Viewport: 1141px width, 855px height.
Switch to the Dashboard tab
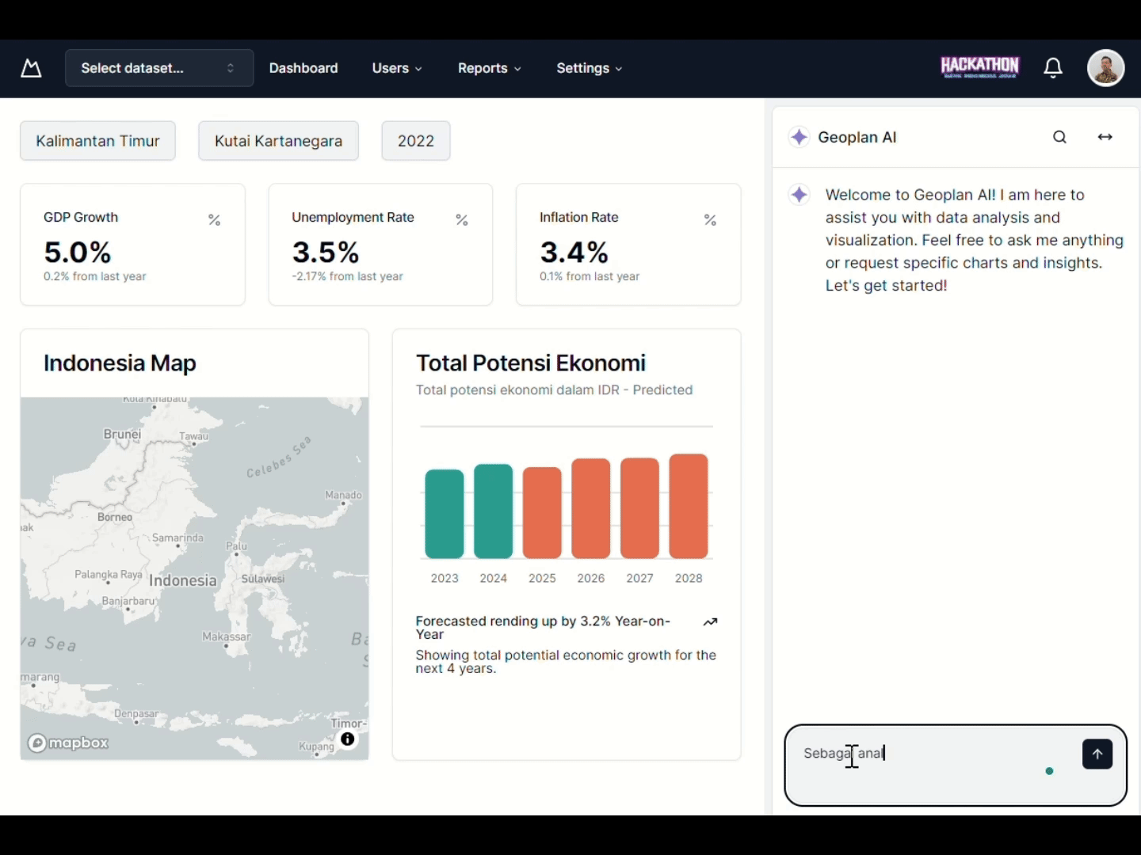(303, 68)
